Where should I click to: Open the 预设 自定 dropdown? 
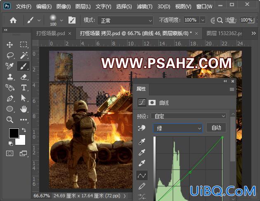(x=189, y=116)
